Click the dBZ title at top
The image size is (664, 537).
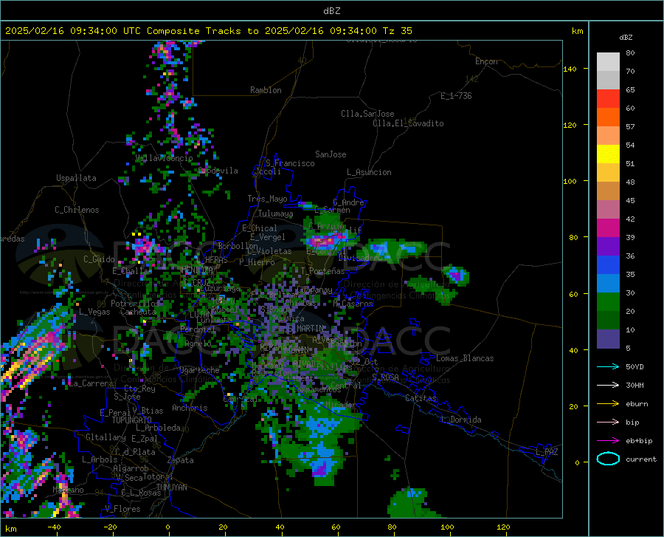331,11
